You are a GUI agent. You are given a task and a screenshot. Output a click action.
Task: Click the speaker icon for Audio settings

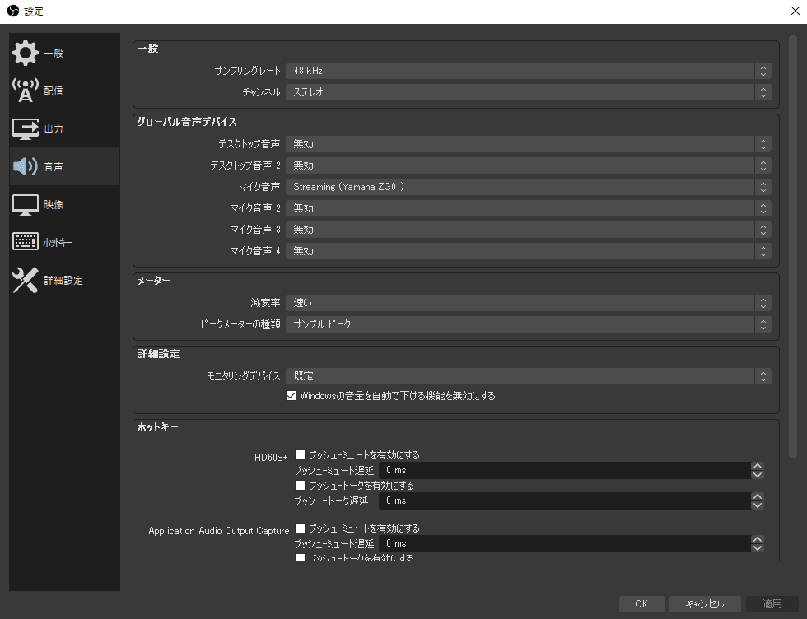pos(26,167)
